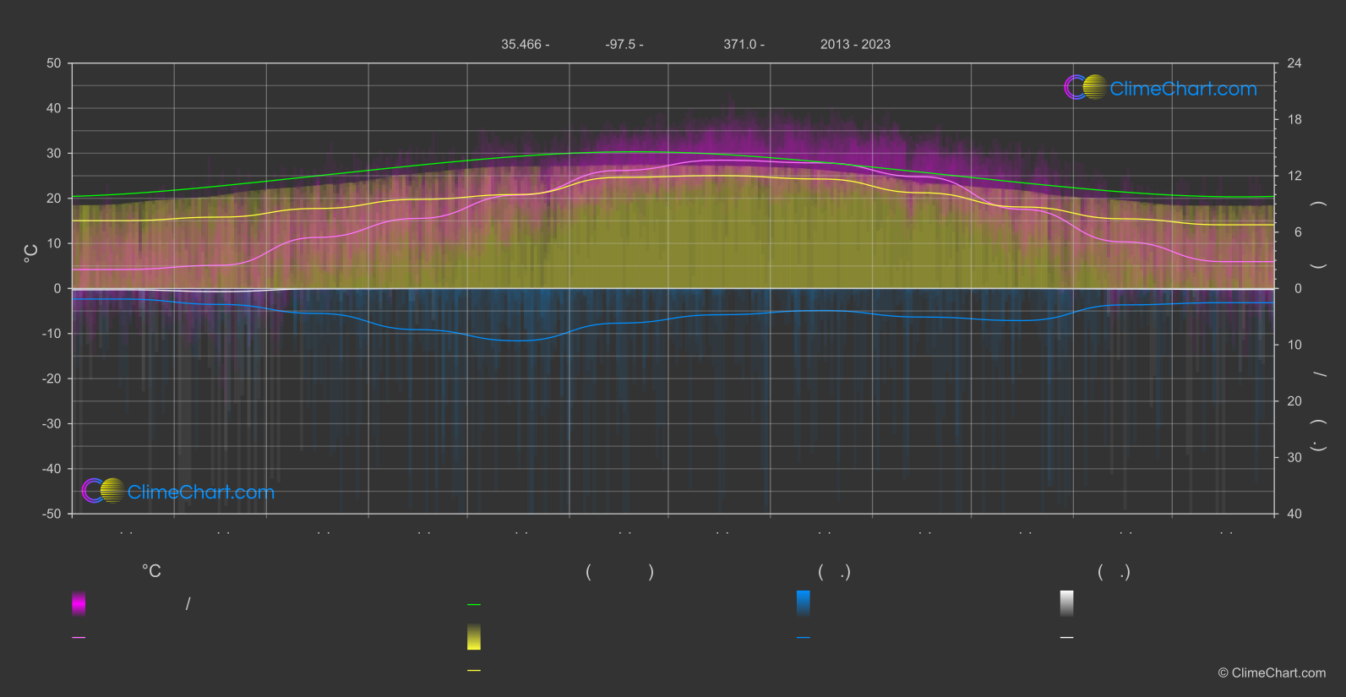The height and width of the screenshot is (697, 1346).
Task: Click the white gradient legend swatch
Action: point(1067,603)
